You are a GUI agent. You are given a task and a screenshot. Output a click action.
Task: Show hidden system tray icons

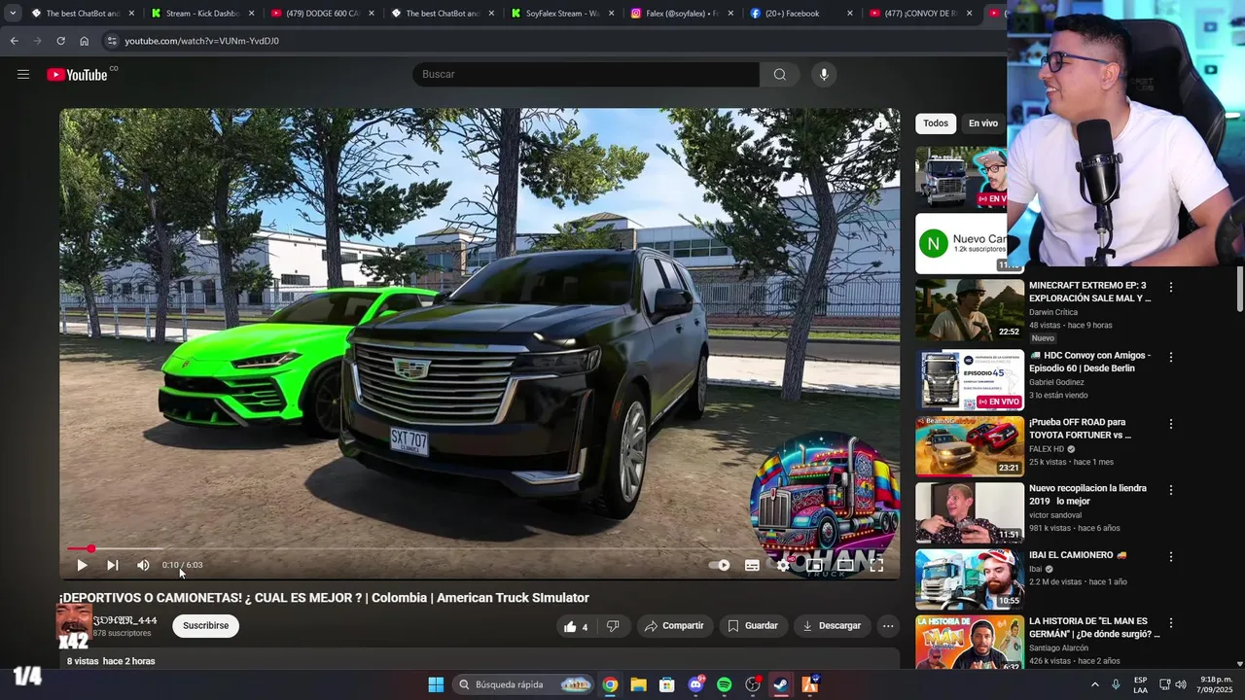[x=1095, y=684]
